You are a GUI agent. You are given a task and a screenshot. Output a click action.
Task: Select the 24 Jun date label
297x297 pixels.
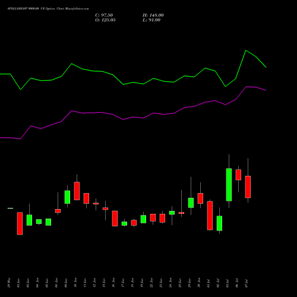coord(170,283)
